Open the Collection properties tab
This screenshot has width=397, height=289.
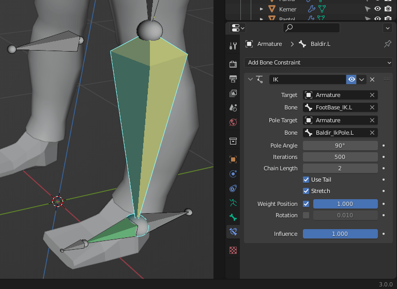233,141
